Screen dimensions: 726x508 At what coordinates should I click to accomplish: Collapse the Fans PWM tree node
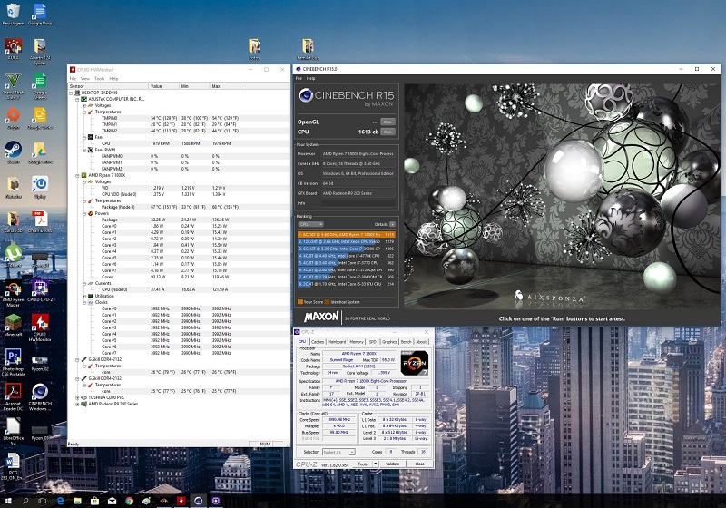(83, 150)
